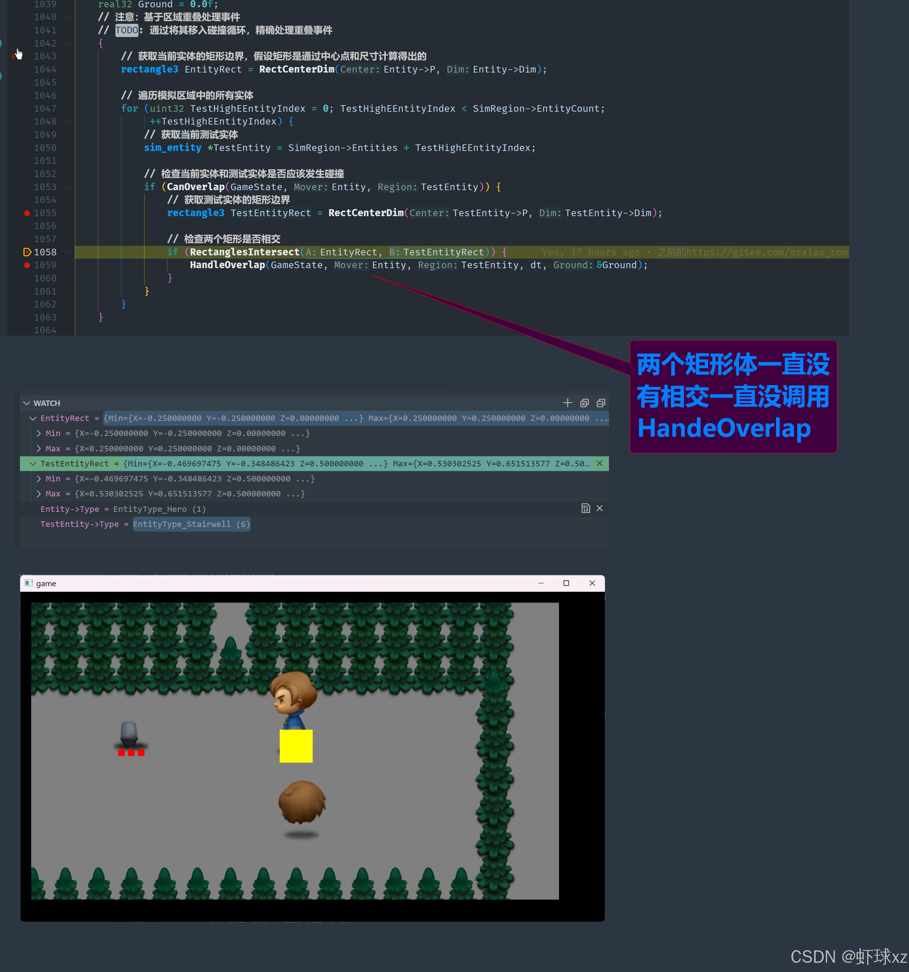The image size is (909, 972).
Task: Toggle the breakpoint dot on line 1059
Action: click(27, 265)
